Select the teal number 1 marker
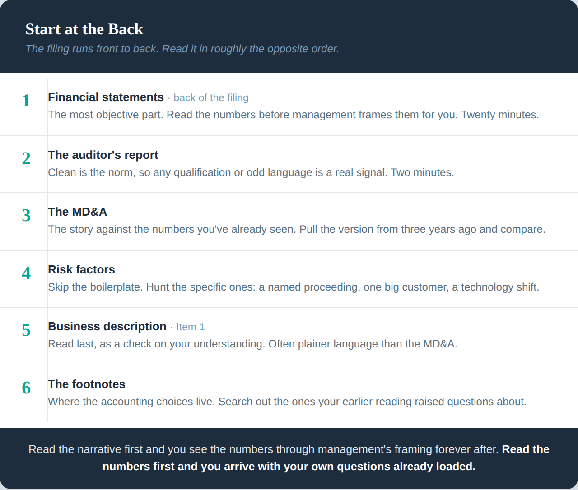Screen dimensions: 578x490 pos(26,101)
